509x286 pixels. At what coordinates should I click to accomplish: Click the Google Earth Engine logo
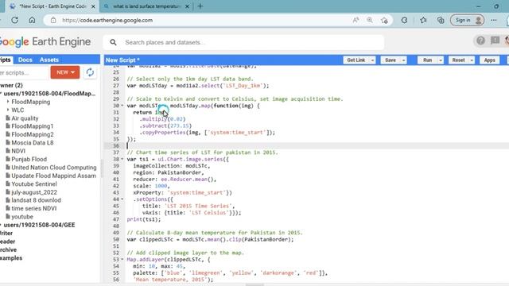pos(45,42)
